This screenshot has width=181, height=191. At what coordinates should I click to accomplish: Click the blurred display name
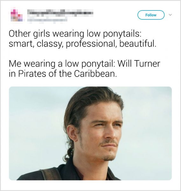click(60, 13)
